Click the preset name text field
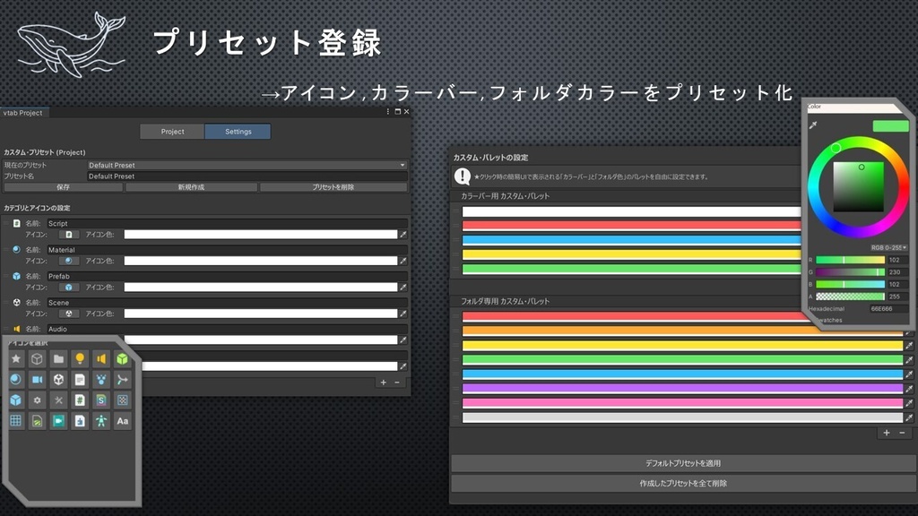918x516 pixels. tap(247, 176)
